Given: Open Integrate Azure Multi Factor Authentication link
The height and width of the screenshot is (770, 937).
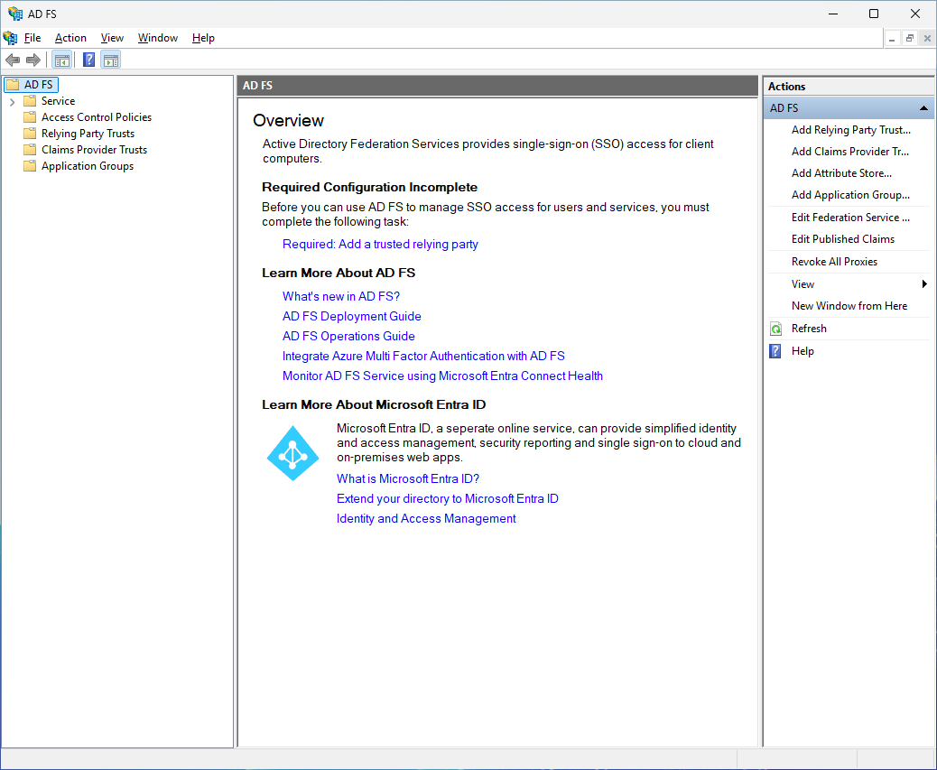Looking at the screenshot, I should click(x=423, y=356).
